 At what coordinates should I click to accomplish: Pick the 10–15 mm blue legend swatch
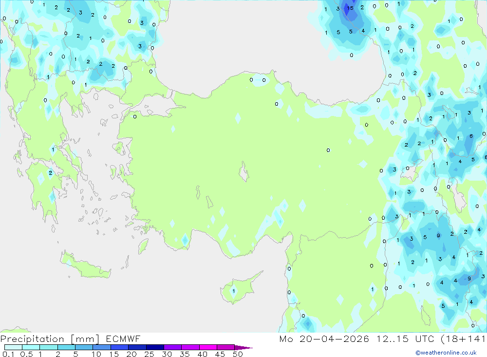click(102, 347)
